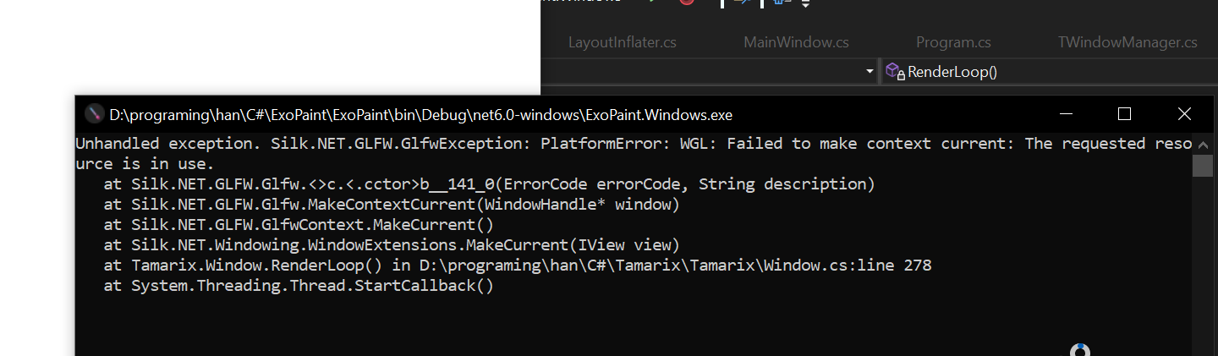The width and height of the screenshot is (1218, 356).
Task: Click the Window.cs:line 278 stack trace line
Action: [x=517, y=266]
